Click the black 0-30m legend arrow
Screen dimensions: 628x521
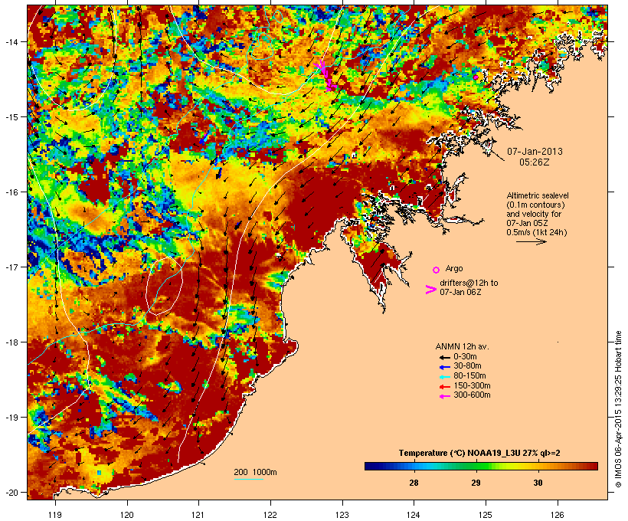pos(444,357)
